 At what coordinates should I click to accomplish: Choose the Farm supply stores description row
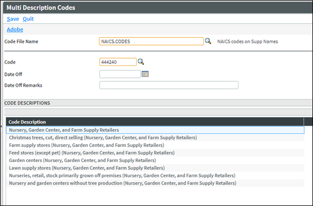[x=155, y=145]
